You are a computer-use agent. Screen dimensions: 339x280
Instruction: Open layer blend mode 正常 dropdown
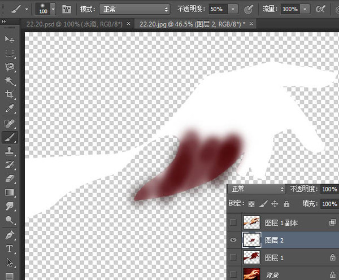coord(257,189)
